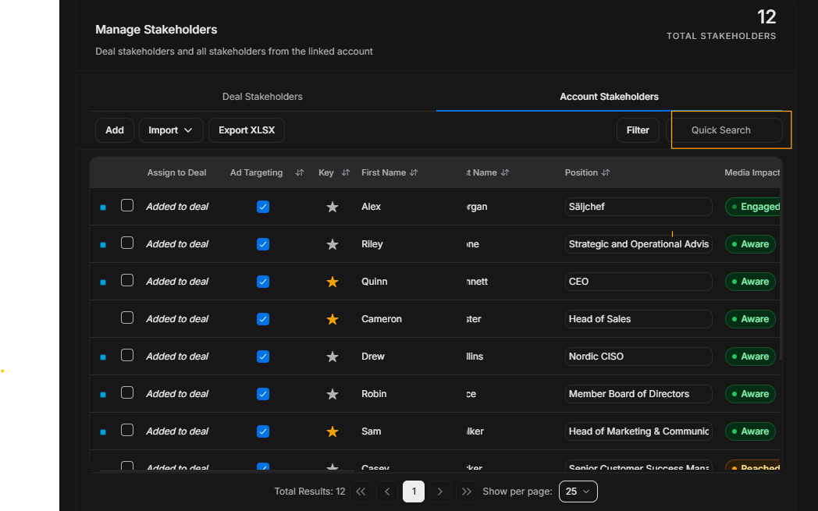Viewport: 818px width, 511px height.
Task: Toggle key star for Alex
Action: click(333, 207)
